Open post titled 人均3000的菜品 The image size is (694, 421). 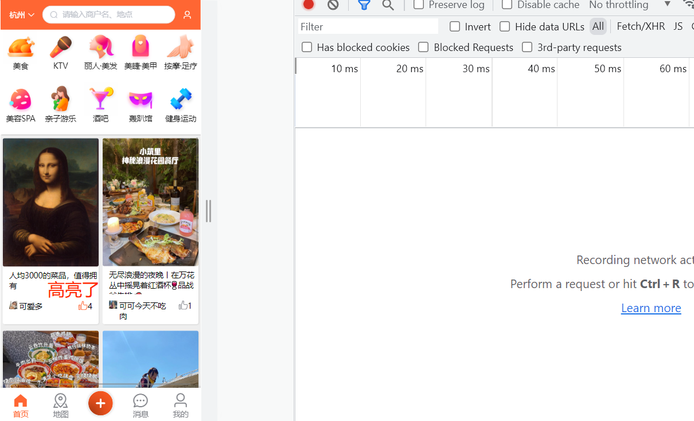point(53,281)
